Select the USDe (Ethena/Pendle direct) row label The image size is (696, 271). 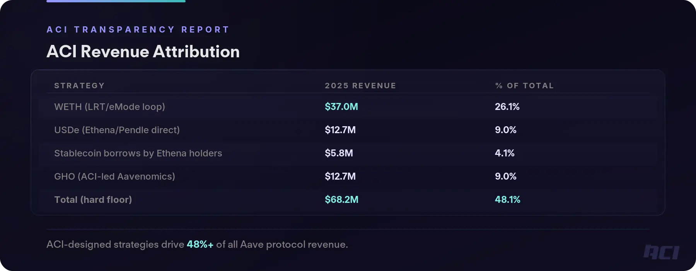[x=117, y=130]
